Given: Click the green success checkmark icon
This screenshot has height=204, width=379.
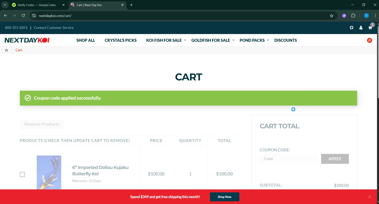Looking at the screenshot, I should (28, 98).
